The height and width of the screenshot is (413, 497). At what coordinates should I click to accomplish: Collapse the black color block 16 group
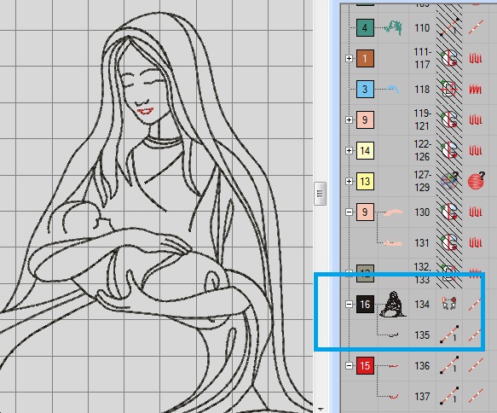click(349, 304)
